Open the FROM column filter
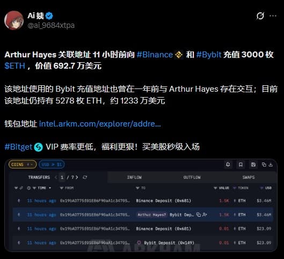Screen dimensions: 284x259 61,188
